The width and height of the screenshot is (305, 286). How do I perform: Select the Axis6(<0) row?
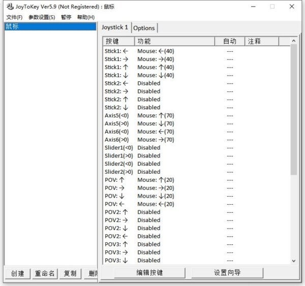196,132
